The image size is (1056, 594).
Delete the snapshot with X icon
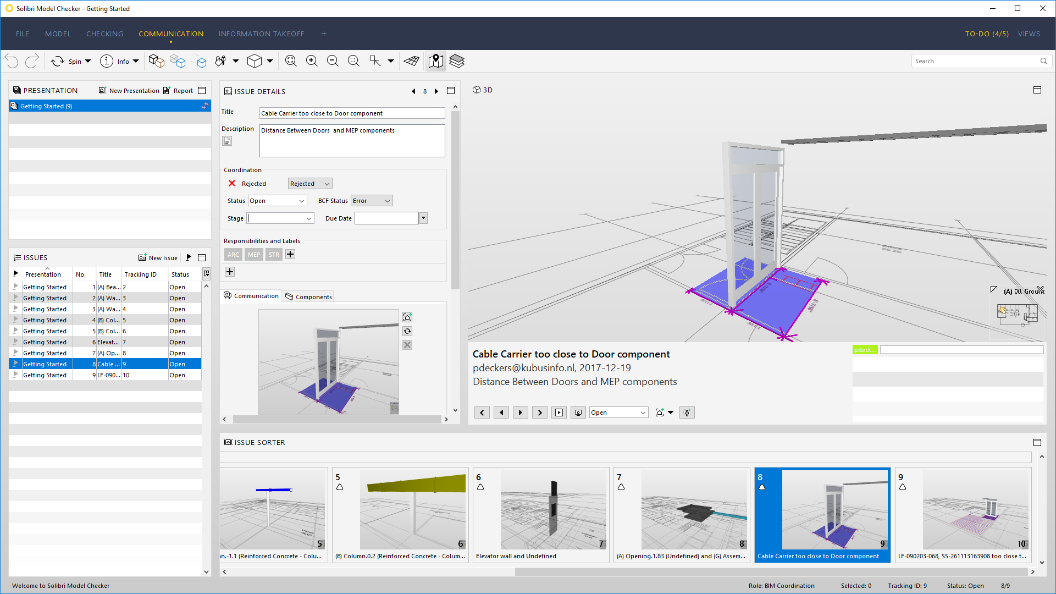(x=407, y=345)
